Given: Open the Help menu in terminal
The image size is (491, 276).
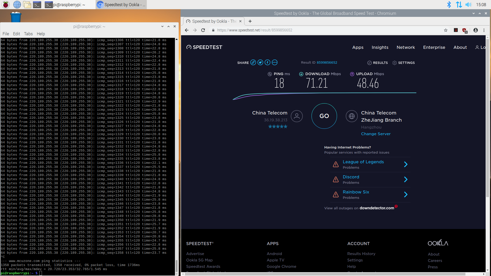Looking at the screenshot, I should click(41, 34).
